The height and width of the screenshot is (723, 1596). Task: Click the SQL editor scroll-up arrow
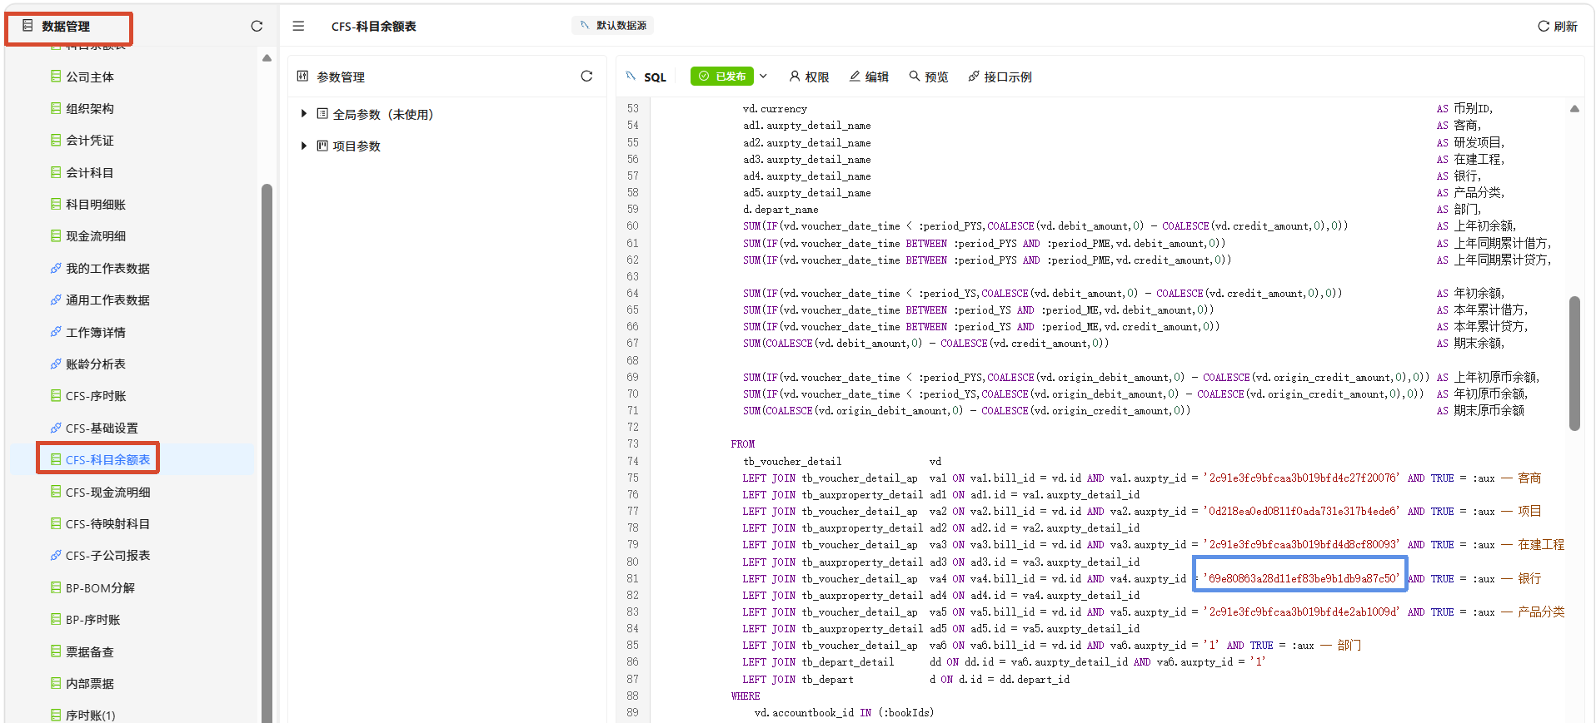pos(1574,109)
